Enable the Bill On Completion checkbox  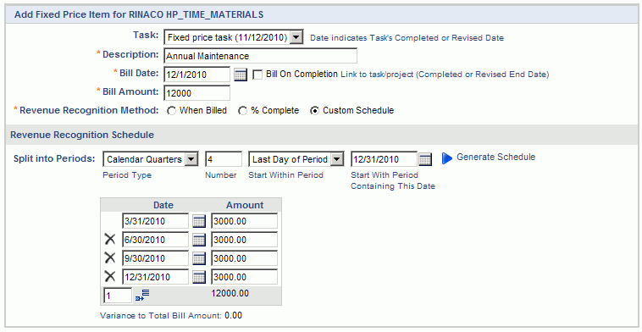(x=257, y=75)
